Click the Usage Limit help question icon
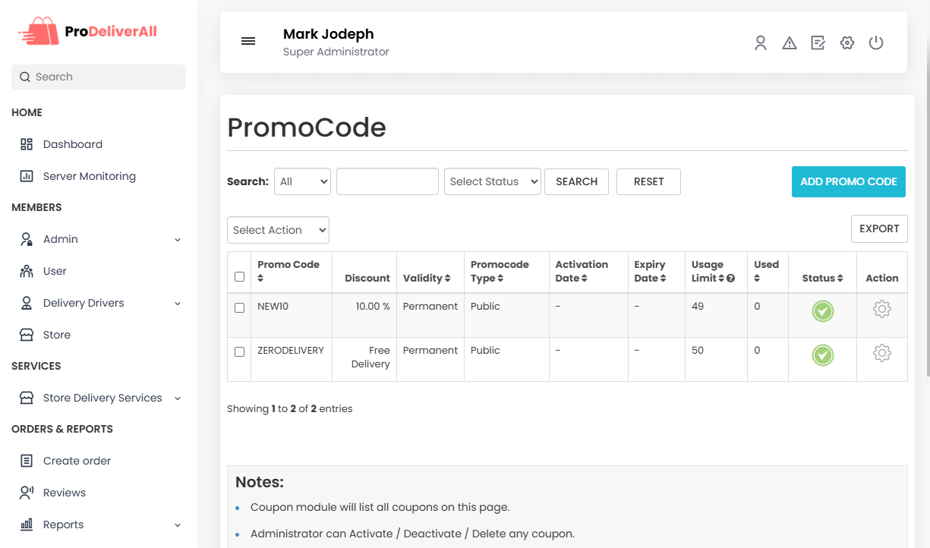 (730, 279)
